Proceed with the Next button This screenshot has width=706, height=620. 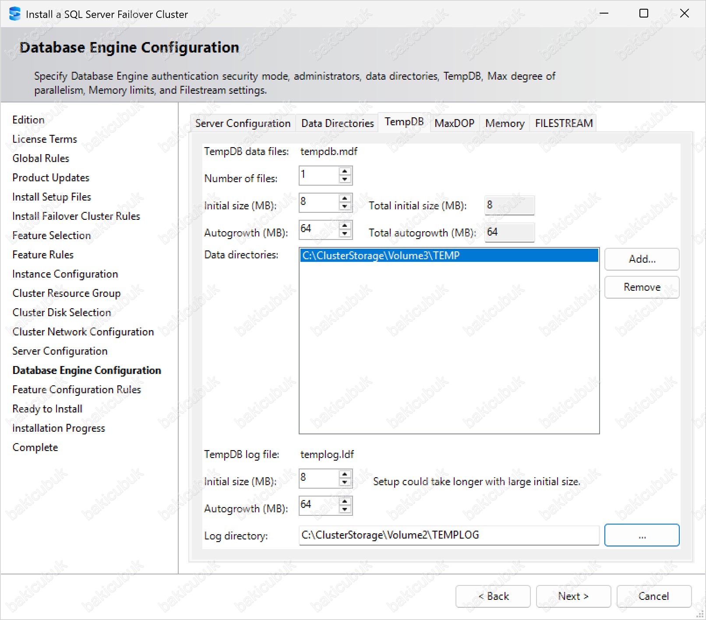coord(573,596)
